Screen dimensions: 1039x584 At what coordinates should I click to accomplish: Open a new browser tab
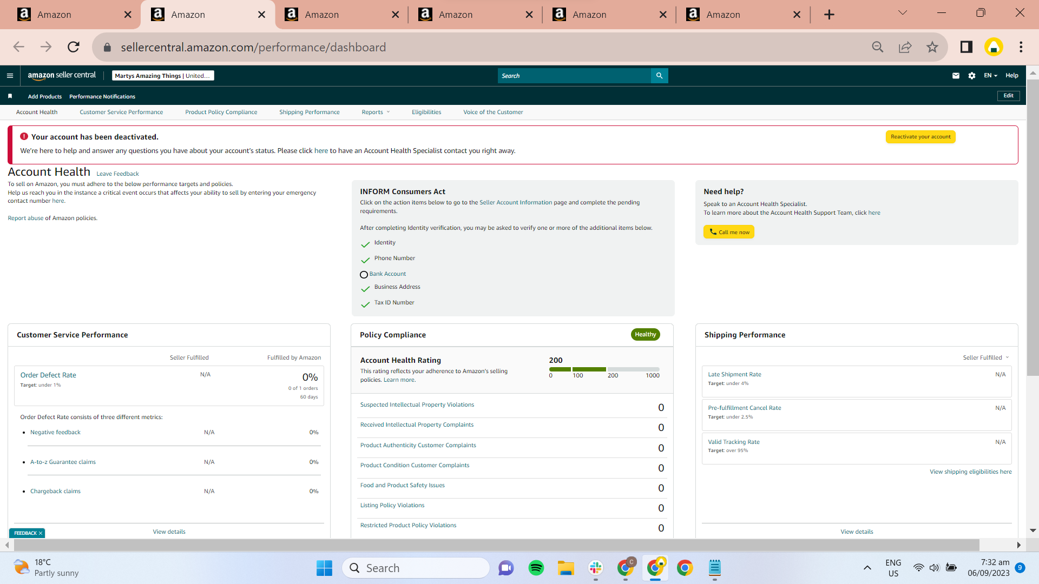coord(829,15)
